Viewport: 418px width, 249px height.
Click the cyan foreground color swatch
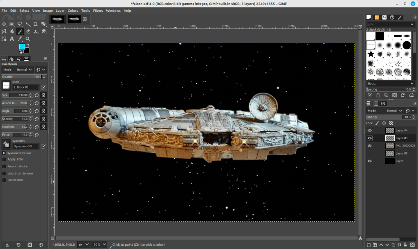(x=22, y=47)
